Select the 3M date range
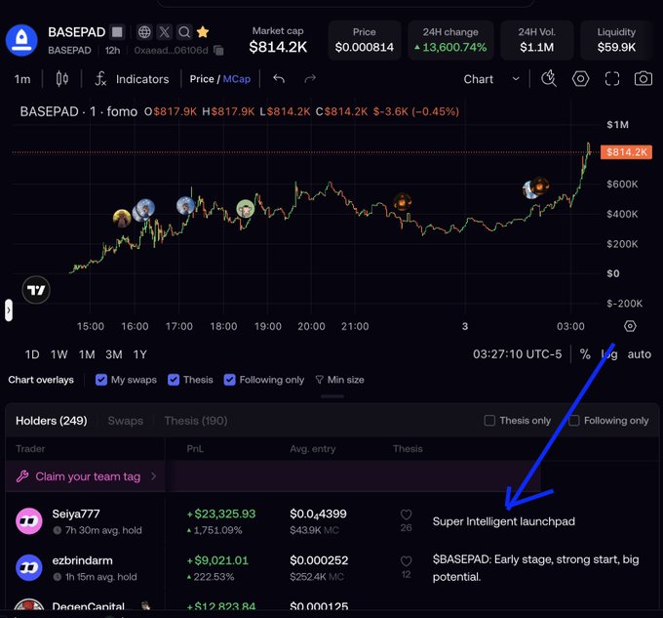 114,354
